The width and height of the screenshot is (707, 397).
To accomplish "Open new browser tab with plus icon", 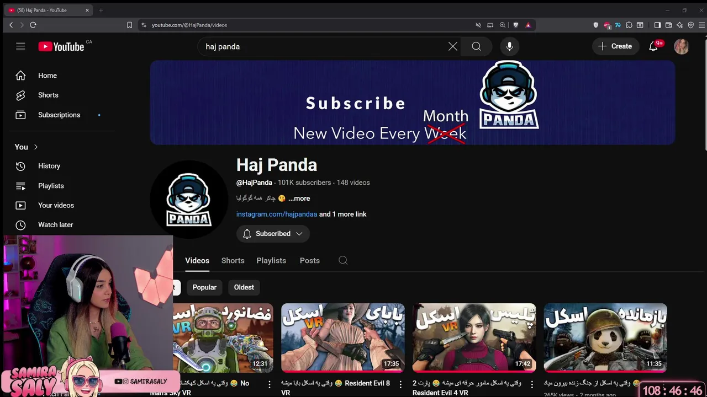I will click(x=101, y=10).
